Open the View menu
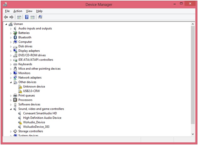Screen dimensions: 198x145 pyautogui.click(x=29, y=11)
